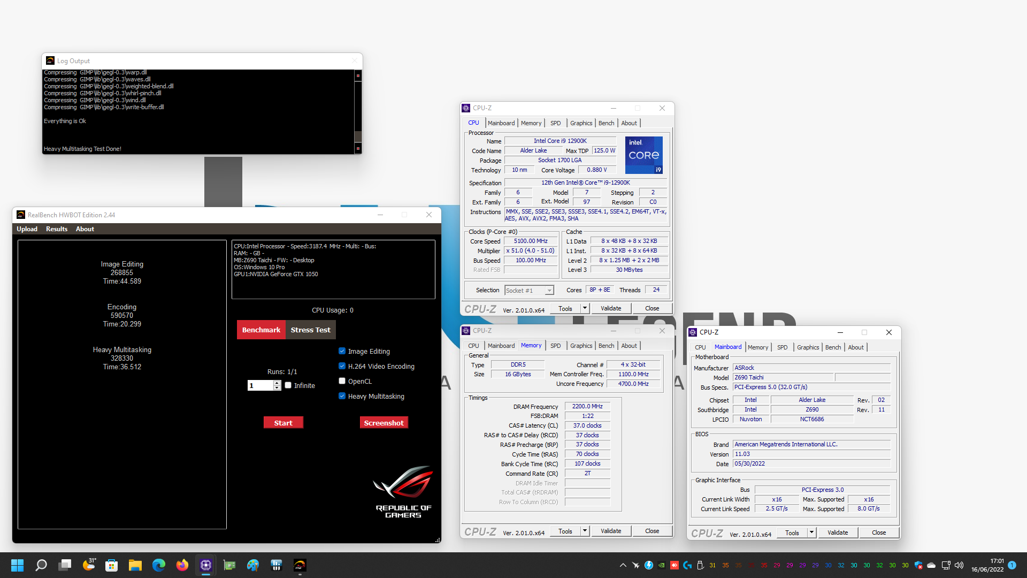
Task: Switch to CPU-Z taskbar icon
Action: coord(206,565)
